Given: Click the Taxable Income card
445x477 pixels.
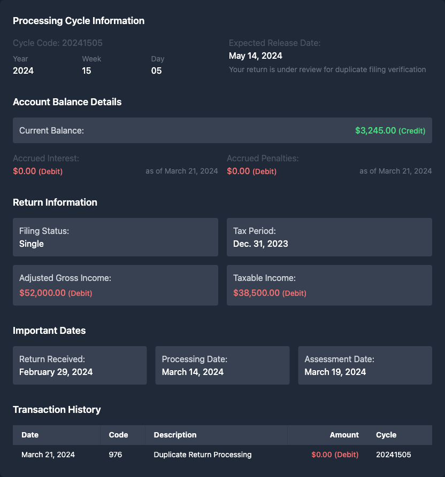Looking at the screenshot, I should click(329, 285).
